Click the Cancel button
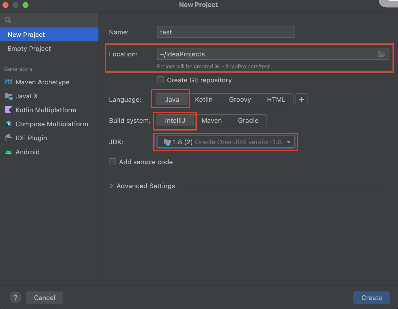Image resolution: width=398 pixels, height=309 pixels. click(x=44, y=298)
